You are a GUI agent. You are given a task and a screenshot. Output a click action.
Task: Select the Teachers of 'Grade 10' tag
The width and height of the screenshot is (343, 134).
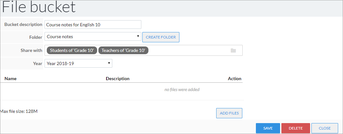(123, 50)
